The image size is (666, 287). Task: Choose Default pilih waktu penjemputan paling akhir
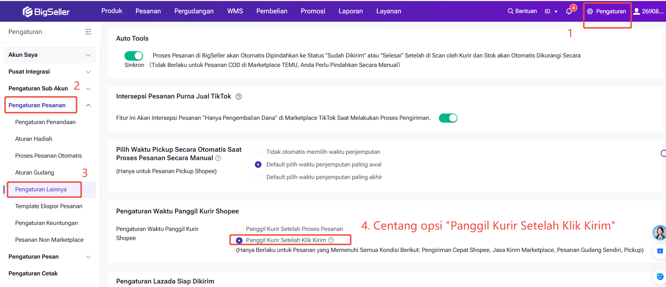coord(258,177)
